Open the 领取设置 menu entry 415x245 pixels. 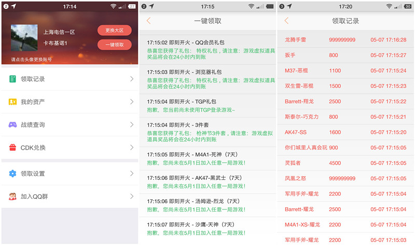[x=70, y=174]
